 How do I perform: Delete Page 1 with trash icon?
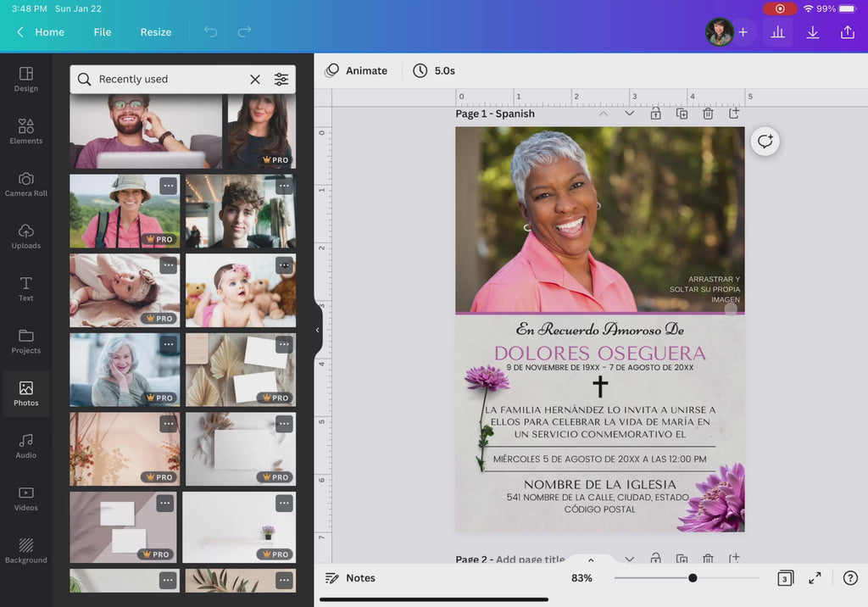coord(708,114)
